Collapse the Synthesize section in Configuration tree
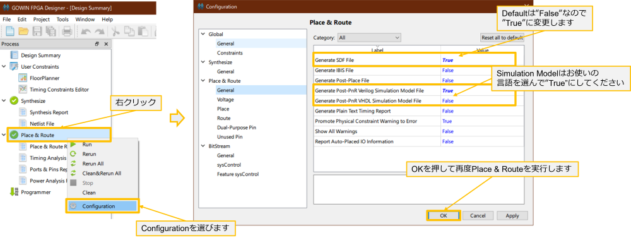 [203, 62]
